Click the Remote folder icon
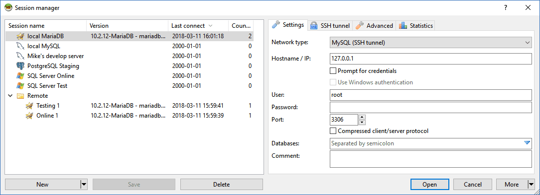Viewport: 540px width, 195px height. coord(20,96)
